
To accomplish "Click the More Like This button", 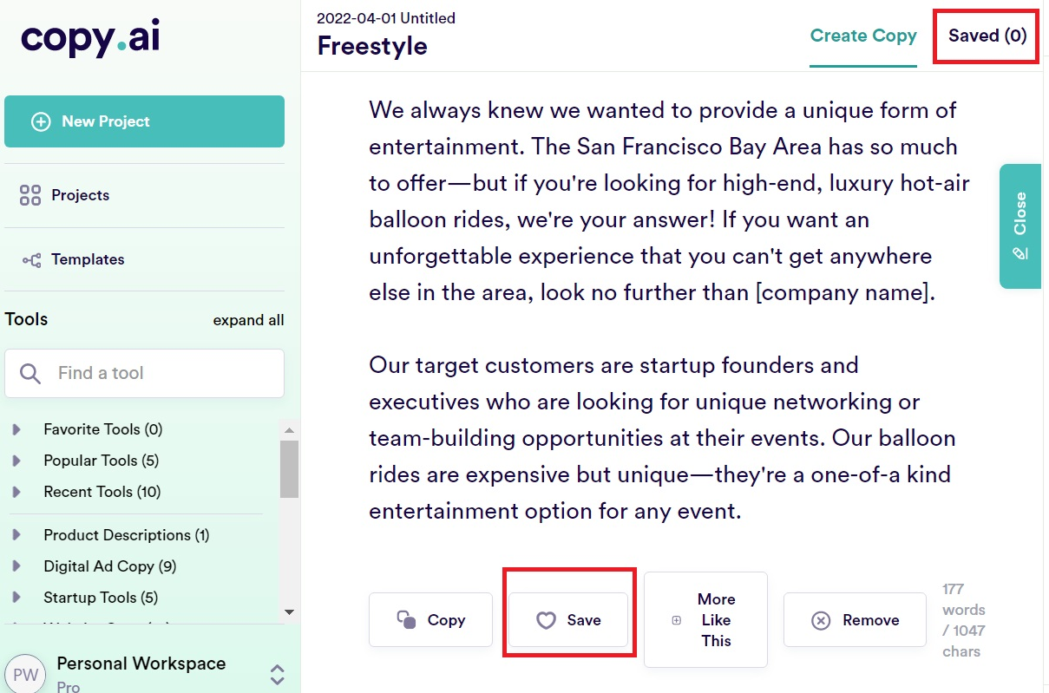I will coord(705,619).
